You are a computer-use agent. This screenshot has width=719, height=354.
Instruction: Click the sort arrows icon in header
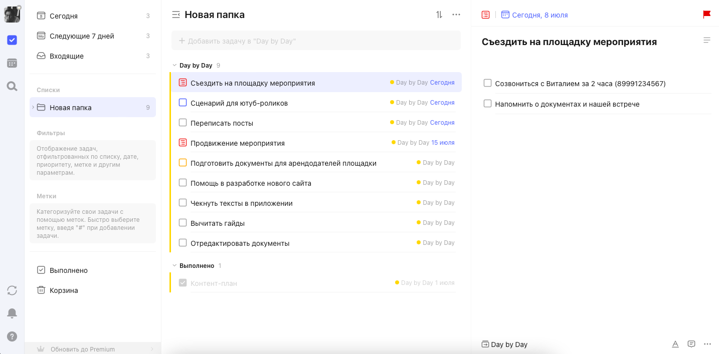(439, 15)
